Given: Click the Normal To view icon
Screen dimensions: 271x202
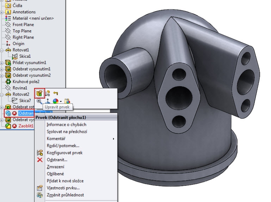Looking at the screenshot, I should coord(48,102).
